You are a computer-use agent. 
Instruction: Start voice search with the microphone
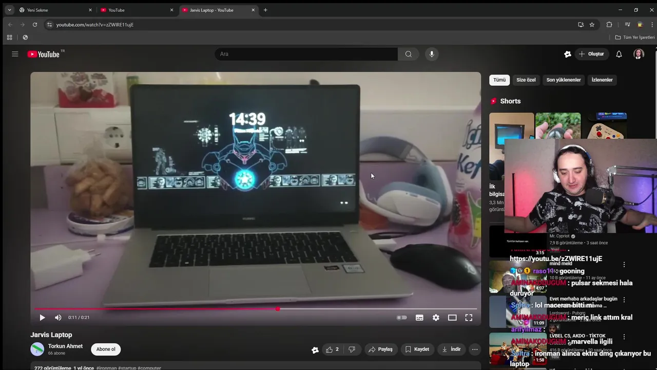(432, 54)
